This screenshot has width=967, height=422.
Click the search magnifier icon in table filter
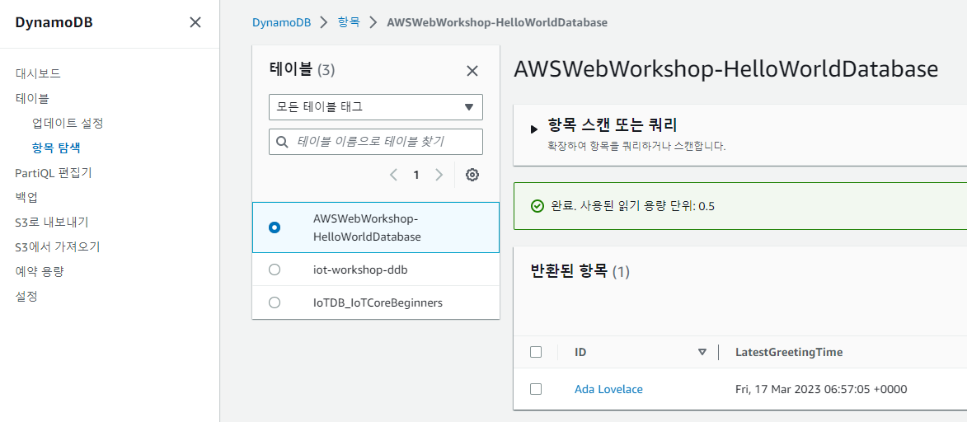(282, 142)
